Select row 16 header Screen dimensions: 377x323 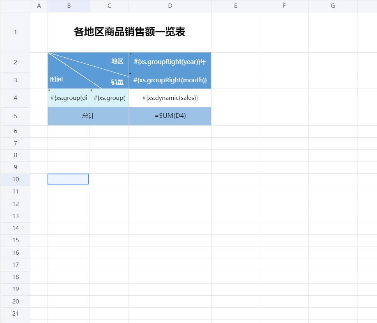coord(16,253)
